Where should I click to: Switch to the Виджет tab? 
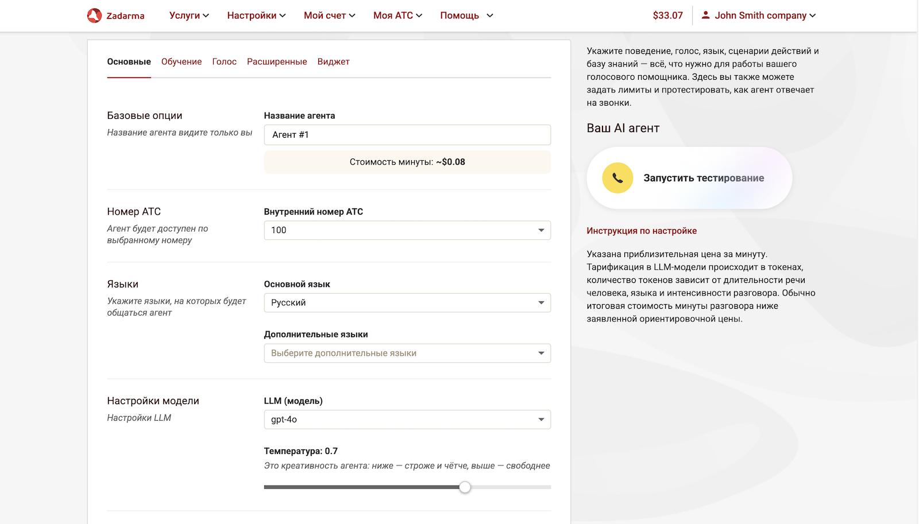click(x=333, y=61)
